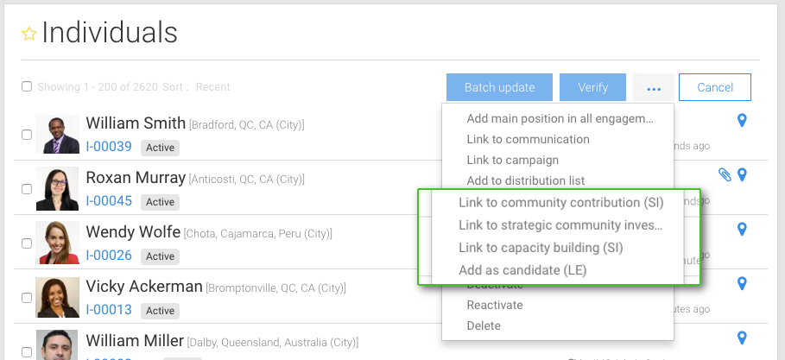This screenshot has height=360, width=785.
Task: Open the three-dots more actions menu
Action: click(x=654, y=87)
